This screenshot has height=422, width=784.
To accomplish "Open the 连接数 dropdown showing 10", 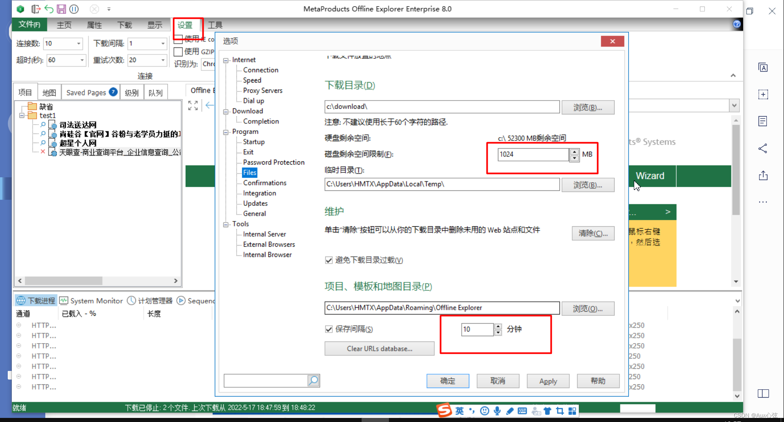I will pyautogui.click(x=78, y=43).
